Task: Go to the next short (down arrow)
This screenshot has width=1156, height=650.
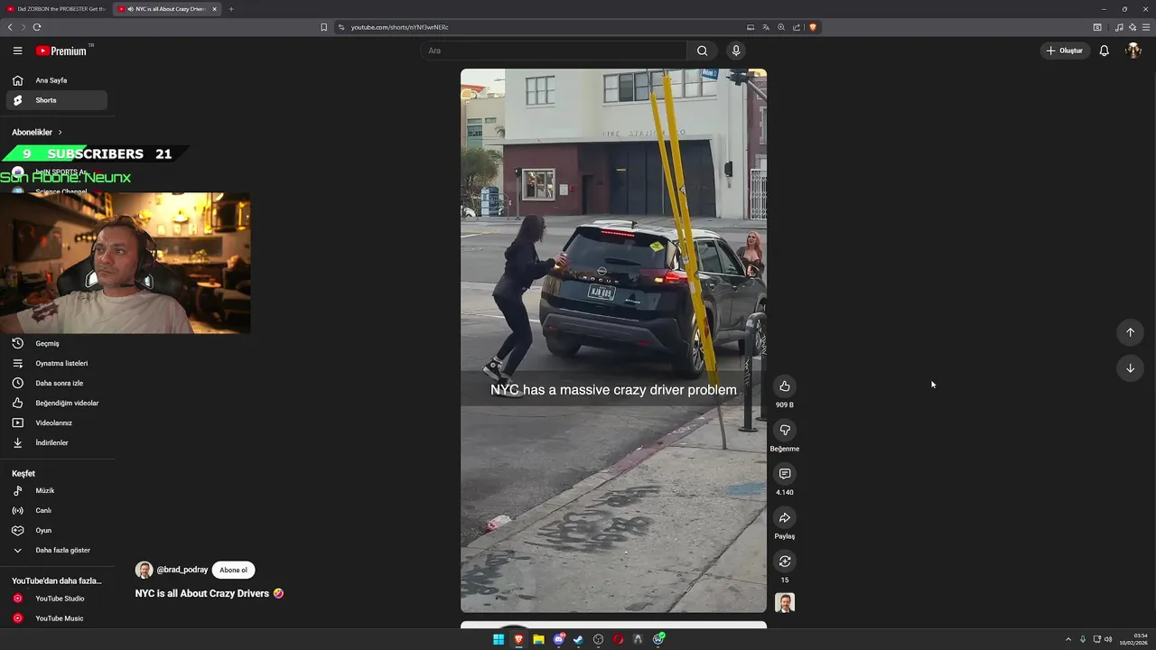Action: click(1130, 367)
